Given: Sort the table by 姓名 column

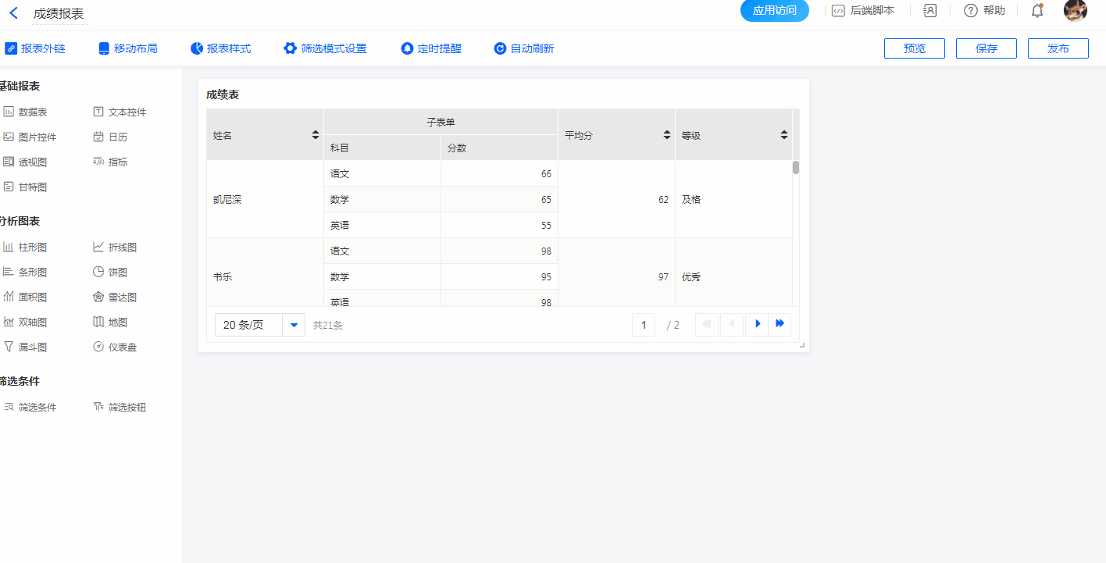Looking at the screenshot, I should pos(316,135).
